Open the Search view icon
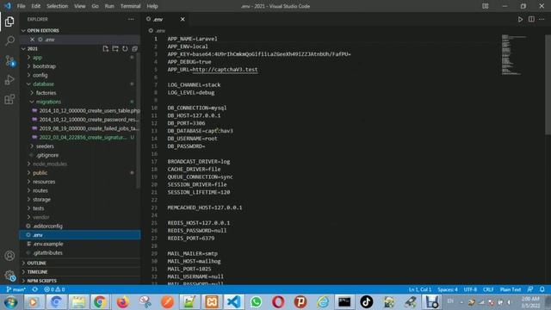Image resolution: width=551 pixels, height=310 pixels. tap(9, 40)
